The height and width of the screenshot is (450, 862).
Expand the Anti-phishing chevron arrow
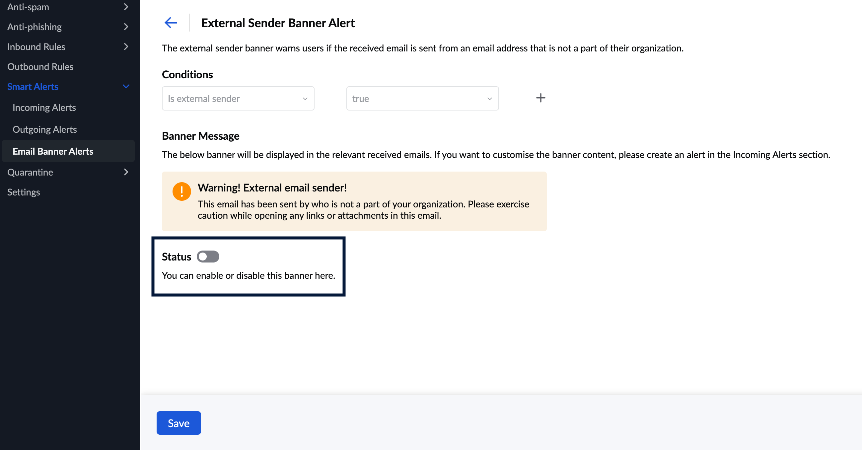[x=126, y=27]
